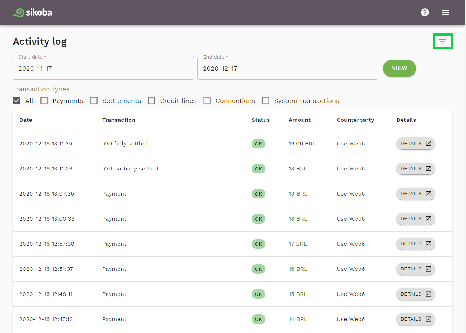Click the OK status on the 13 BRL row
Screen dimensions: 466x333
click(258, 169)
